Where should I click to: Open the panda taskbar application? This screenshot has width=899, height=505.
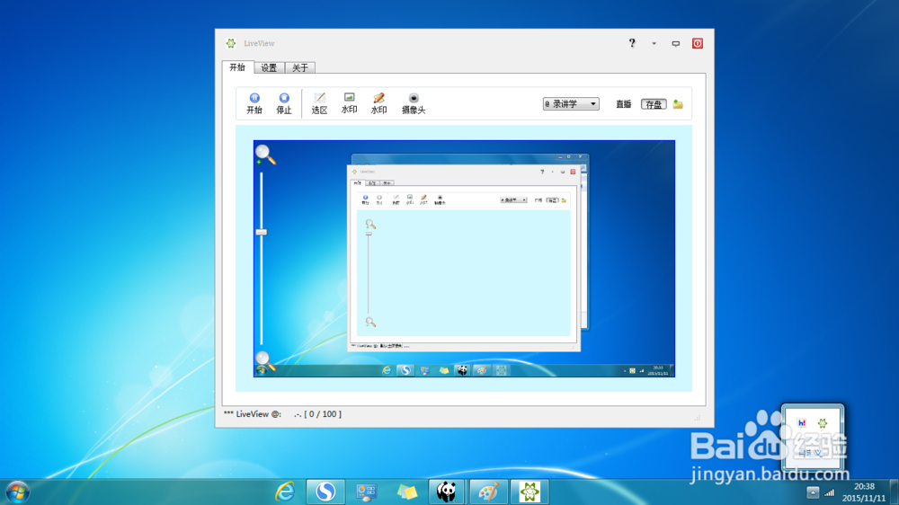[447, 492]
